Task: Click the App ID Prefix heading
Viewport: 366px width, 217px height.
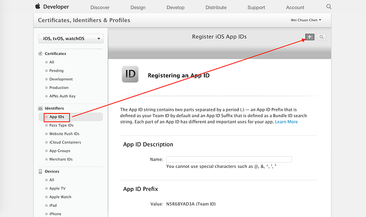Action: tap(141, 189)
